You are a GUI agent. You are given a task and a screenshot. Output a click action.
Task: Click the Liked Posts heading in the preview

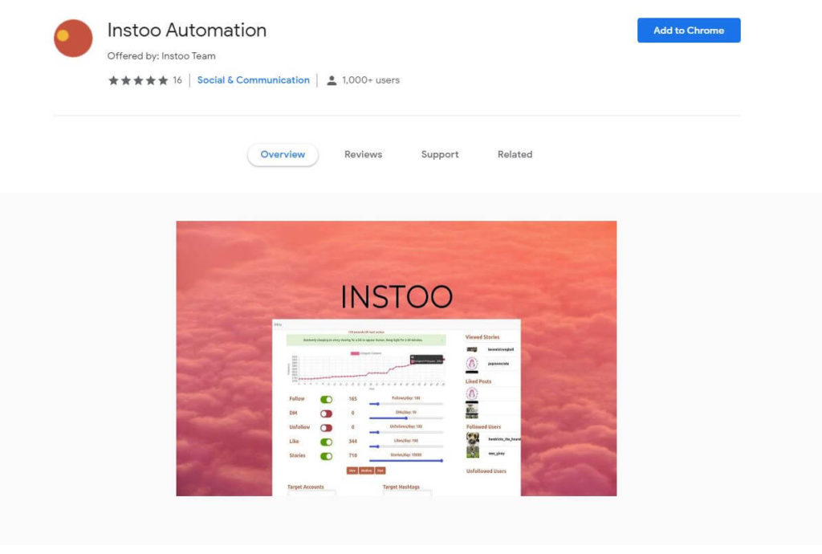tap(478, 381)
